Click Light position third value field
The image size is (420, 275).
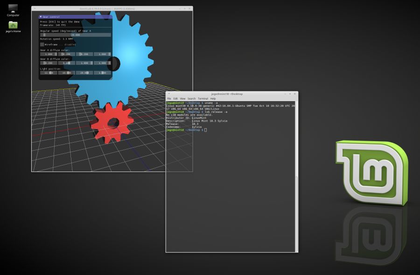point(84,73)
